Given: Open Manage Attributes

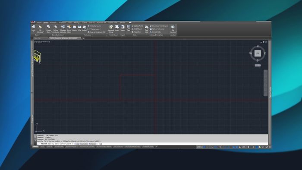Looking at the screenshot, I should pyautogui.click(x=63, y=28).
